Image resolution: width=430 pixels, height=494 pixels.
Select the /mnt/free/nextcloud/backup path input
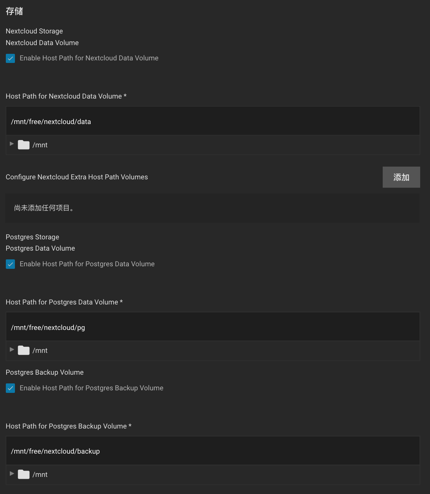tap(213, 451)
